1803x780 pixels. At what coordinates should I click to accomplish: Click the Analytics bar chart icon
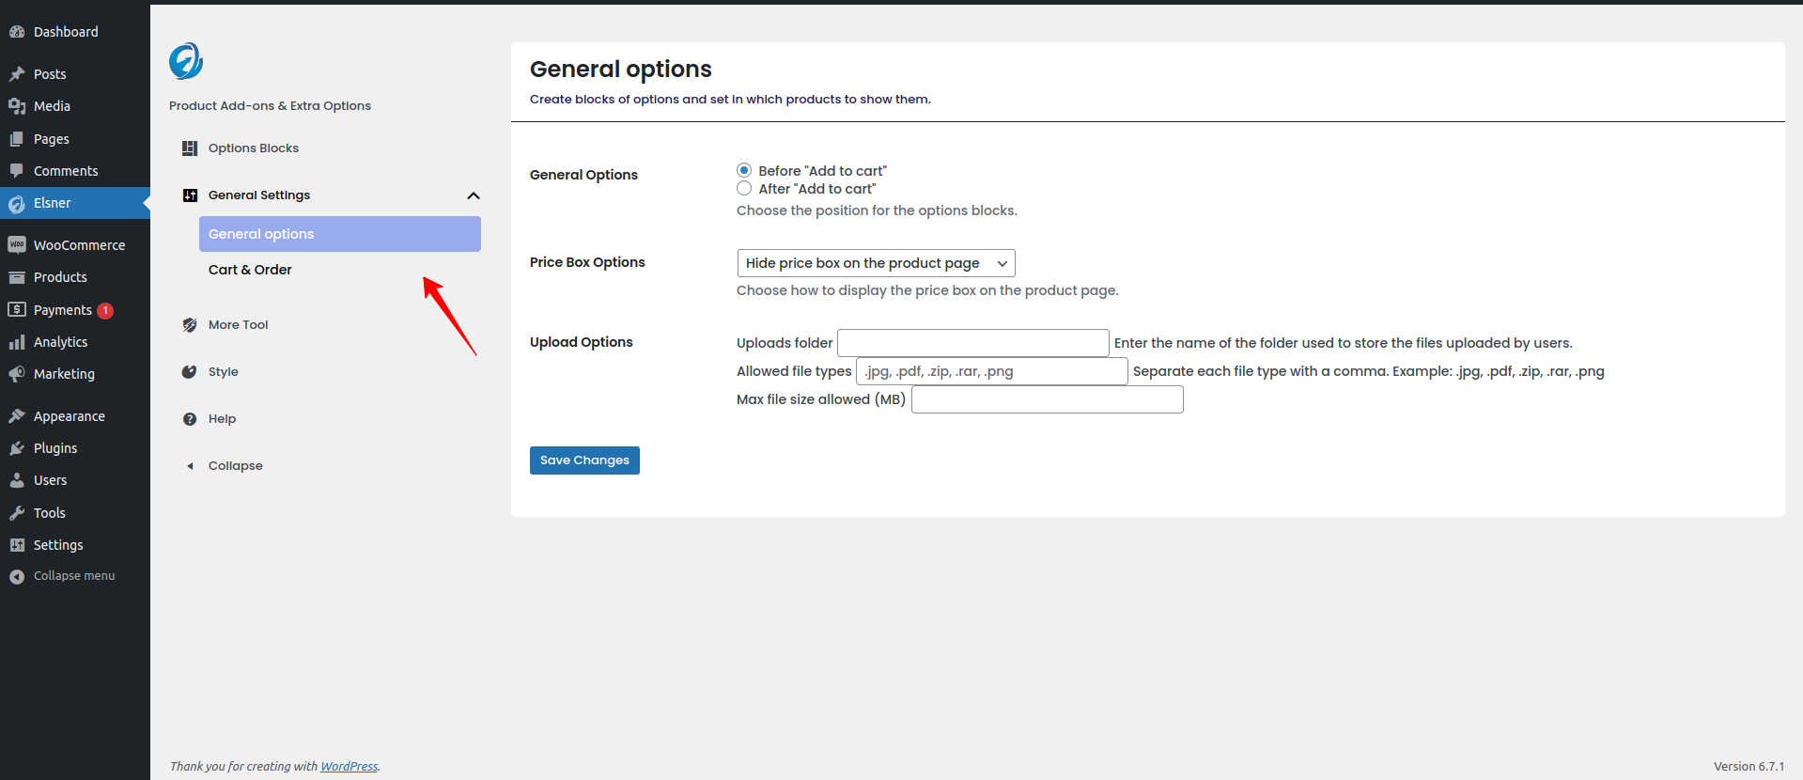coord(17,342)
